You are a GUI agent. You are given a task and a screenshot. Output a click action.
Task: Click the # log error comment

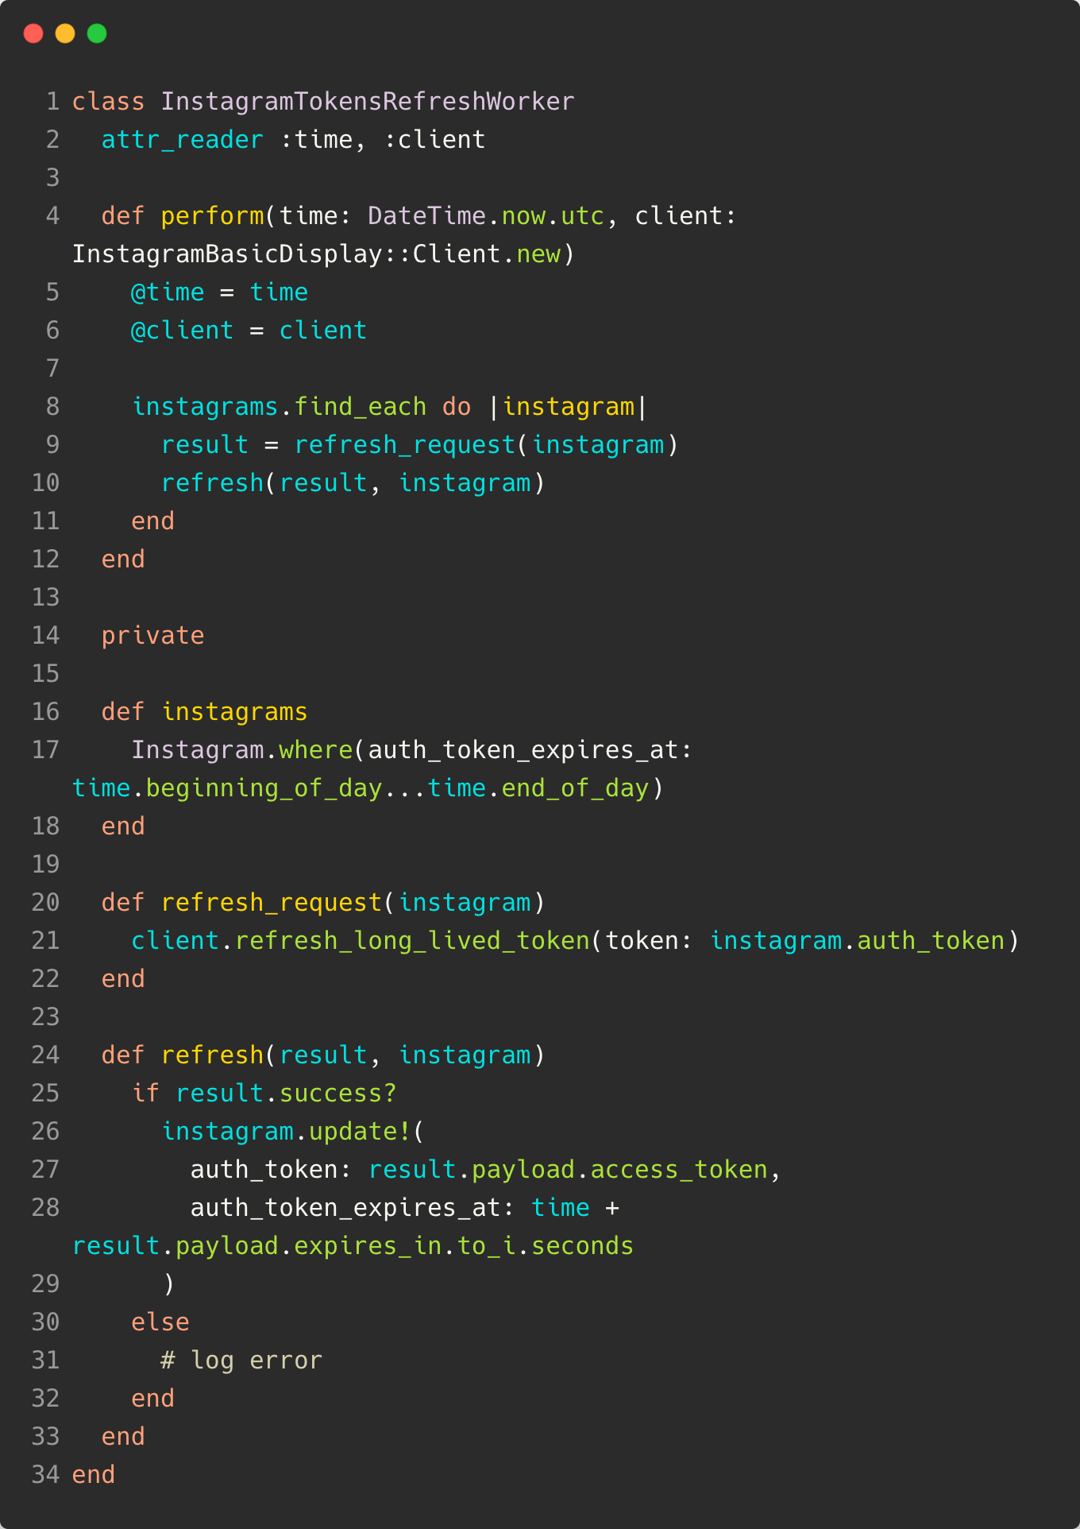tap(241, 1361)
